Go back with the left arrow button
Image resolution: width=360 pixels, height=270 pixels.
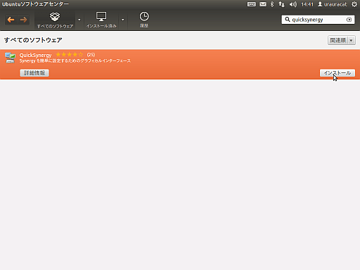(11, 20)
